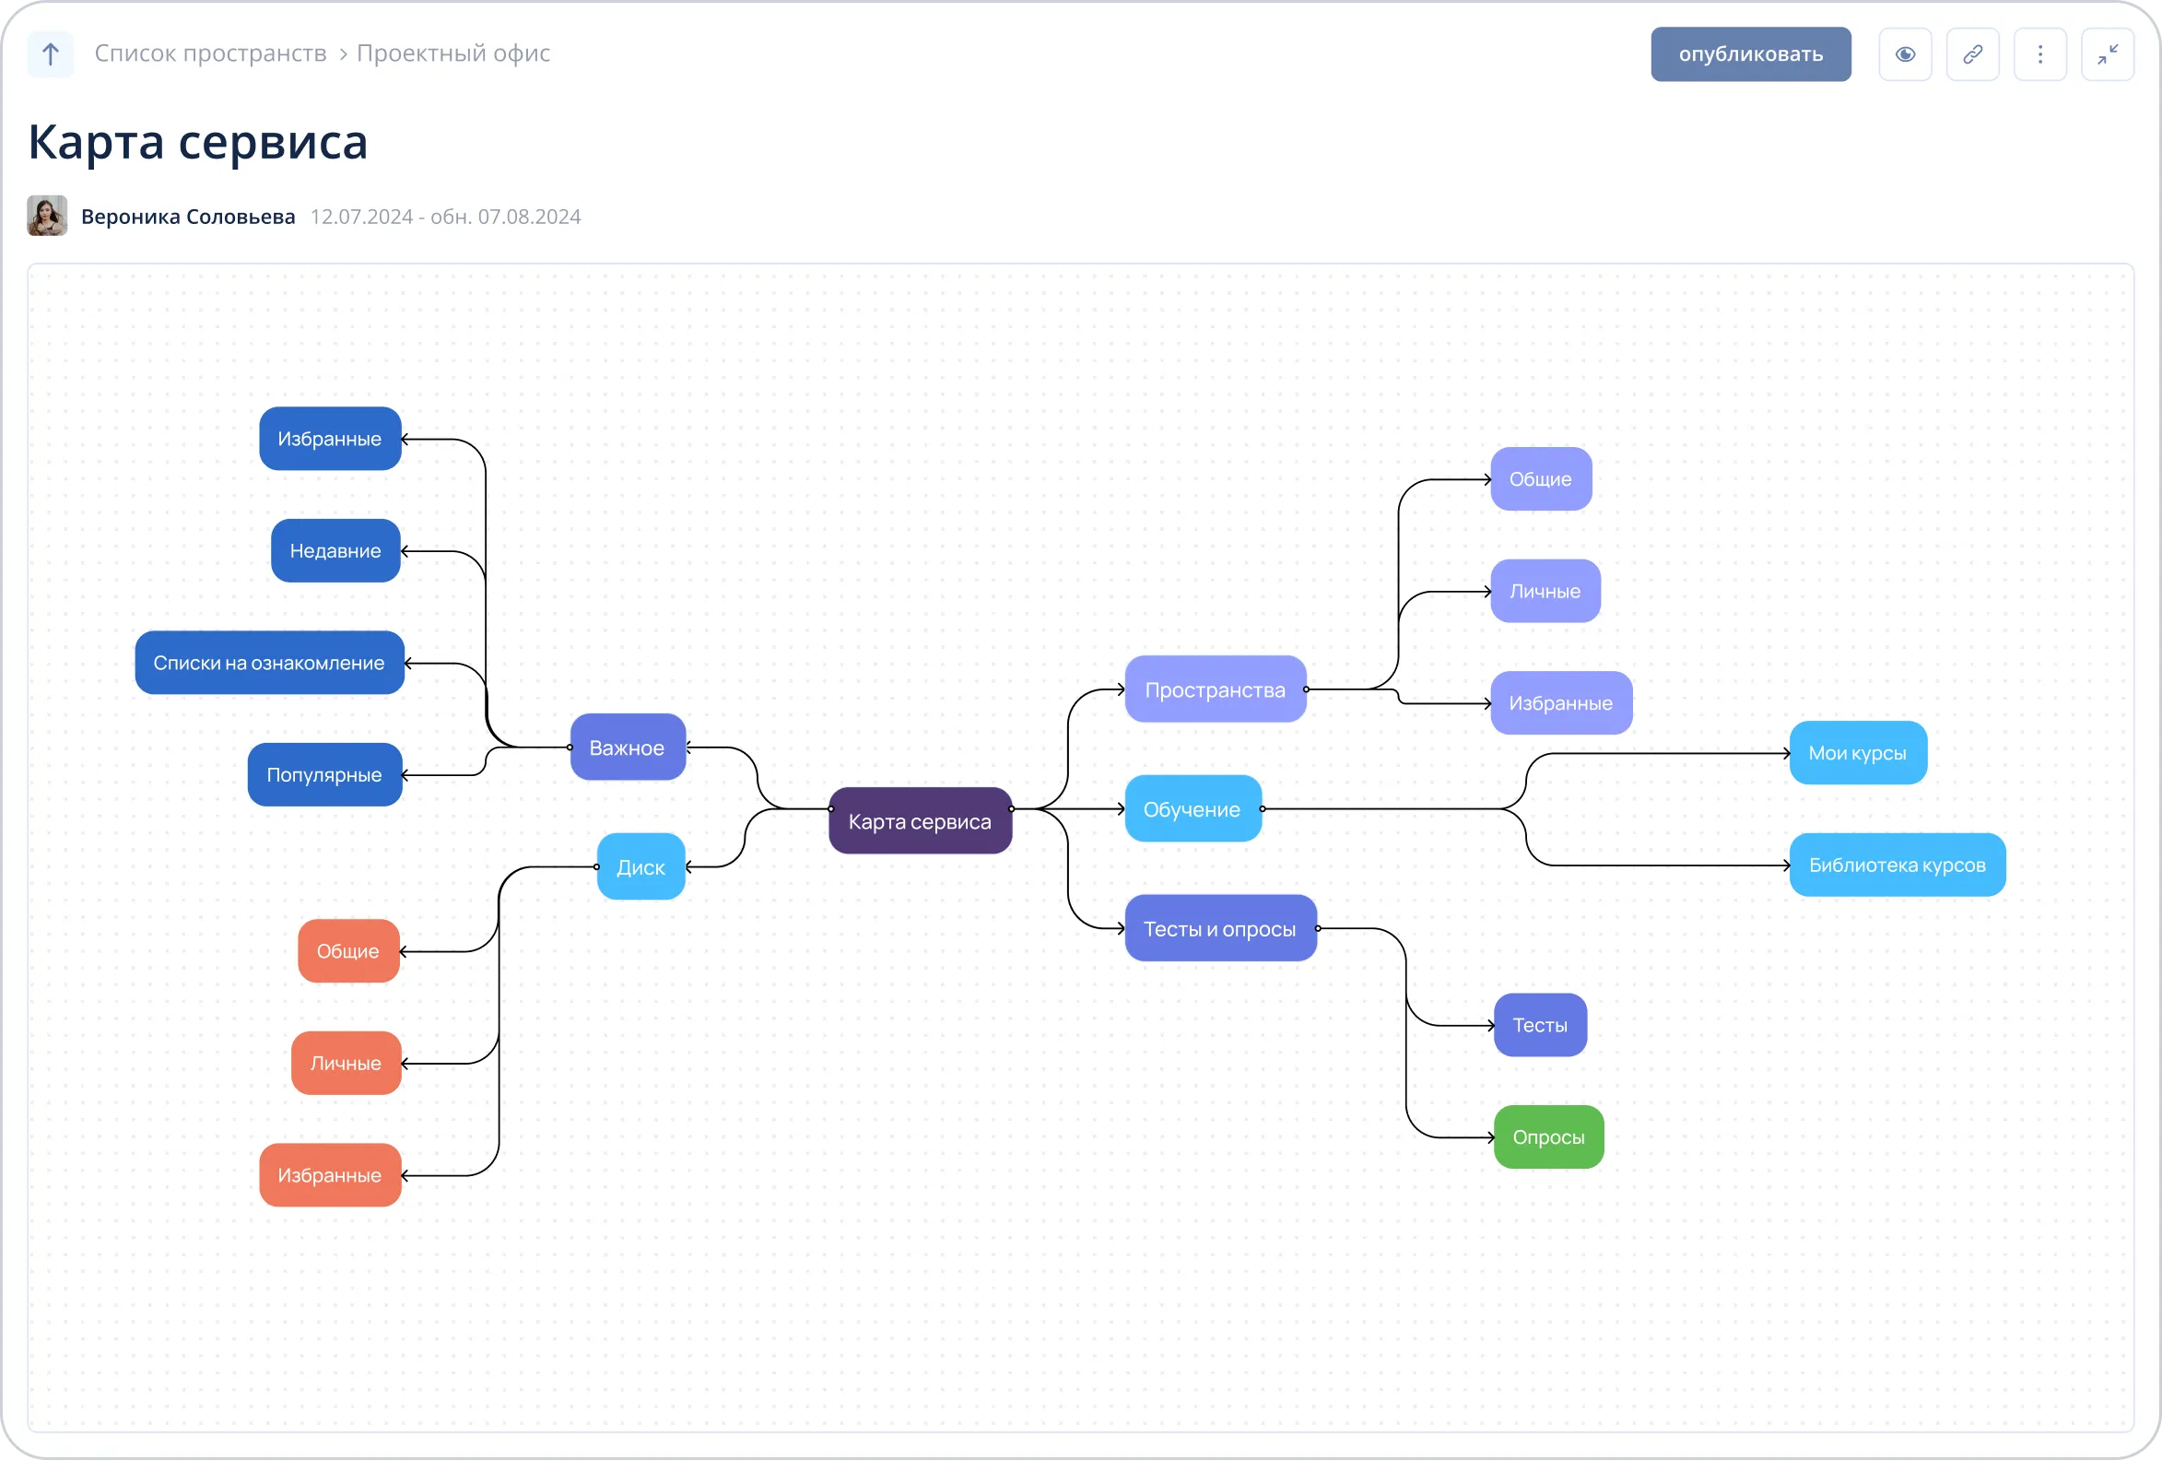The image size is (2162, 1460).
Task: Click the up arrow back icon
Action: click(x=51, y=54)
